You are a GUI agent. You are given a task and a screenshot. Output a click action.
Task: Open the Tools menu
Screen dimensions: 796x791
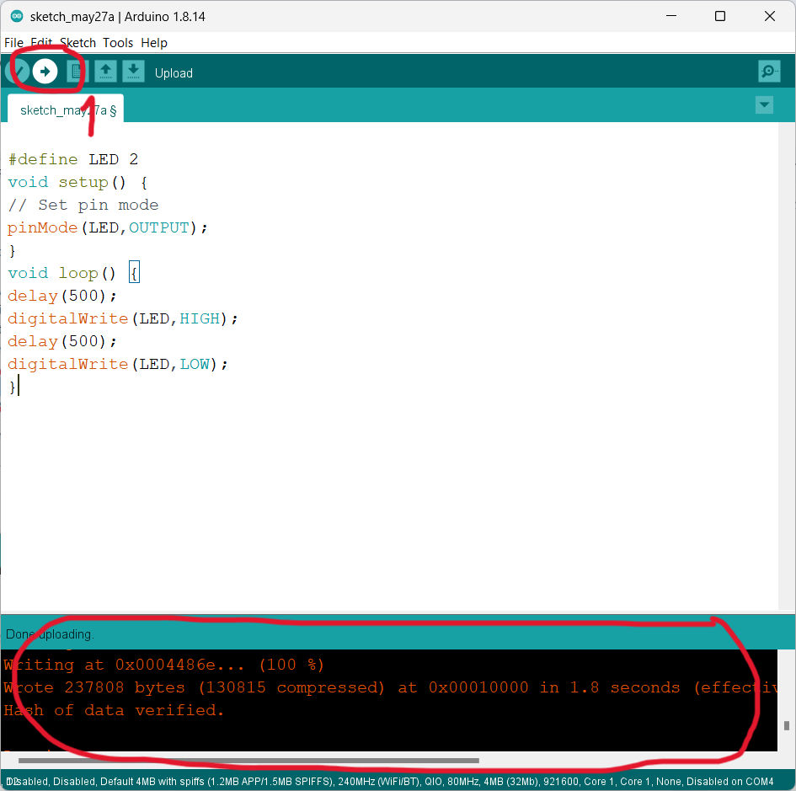[118, 43]
